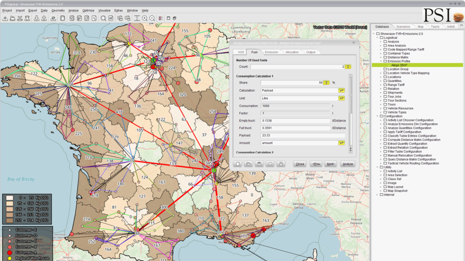Viewport: 465px width, 261px height.
Task: Adjust the Share percentage spinner arrows
Action: 327,83
